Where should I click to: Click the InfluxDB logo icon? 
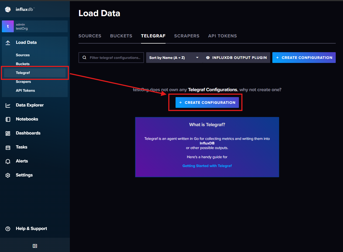[8, 9]
